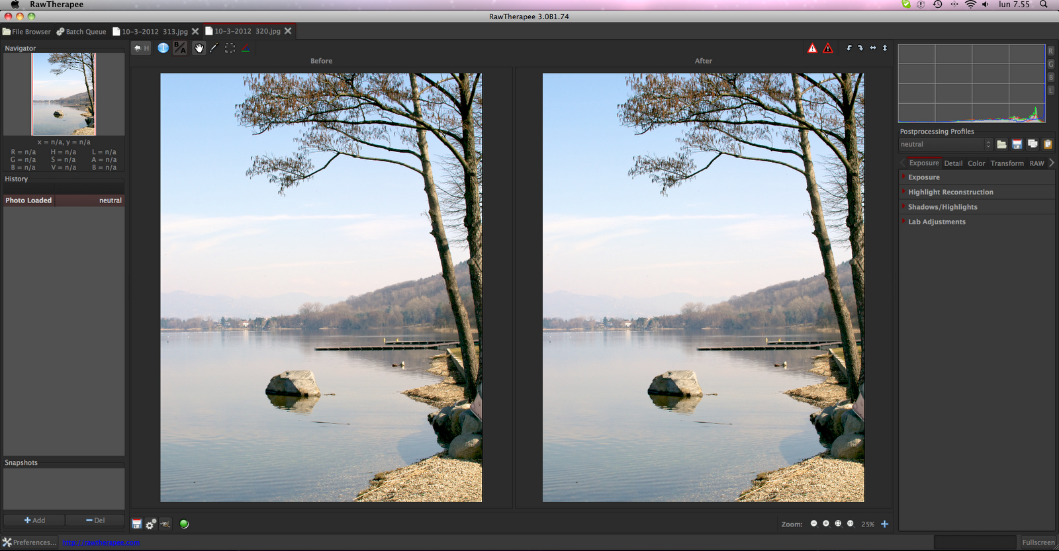Set zoom to 100% icon
This screenshot has height=551, width=1059.
[851, 524]
